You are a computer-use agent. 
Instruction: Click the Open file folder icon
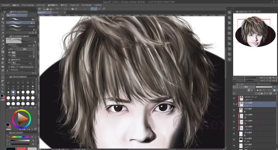(x=47, y=9)
